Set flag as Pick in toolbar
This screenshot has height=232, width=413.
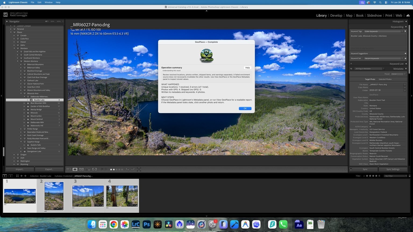coord(102,169)
